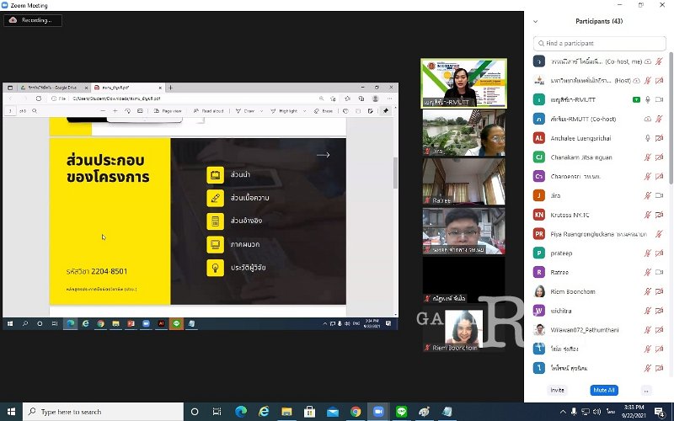The width and height of the screenshot is (674, 421).
Task: Open the Windows notification center icon
Action: click(659, 412)
